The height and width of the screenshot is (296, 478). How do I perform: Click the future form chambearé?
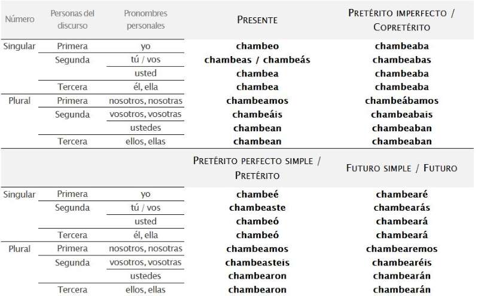tap(401, 195)
